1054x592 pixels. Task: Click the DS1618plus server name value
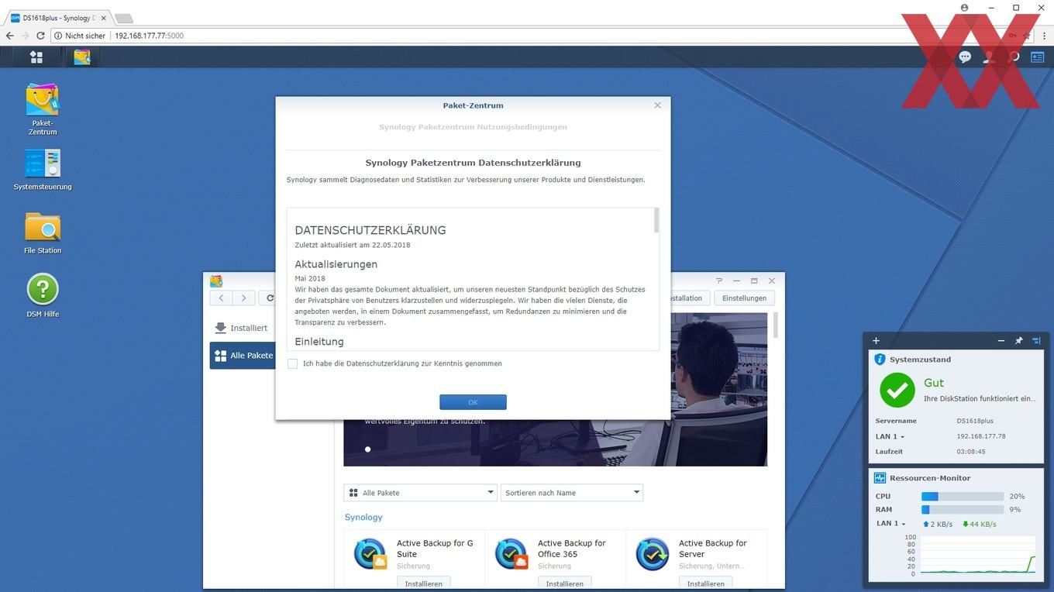975,421
